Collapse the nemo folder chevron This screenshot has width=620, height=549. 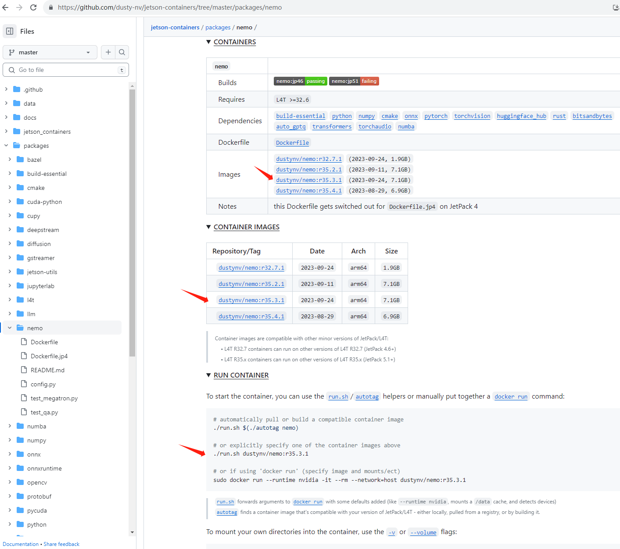point(10,328)
